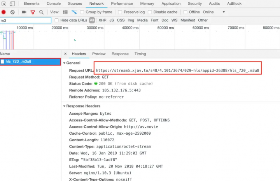This screenshot has width=280, height=181.
Task: Open the Preview tab of the request
Action: click(x=99, y=54)
